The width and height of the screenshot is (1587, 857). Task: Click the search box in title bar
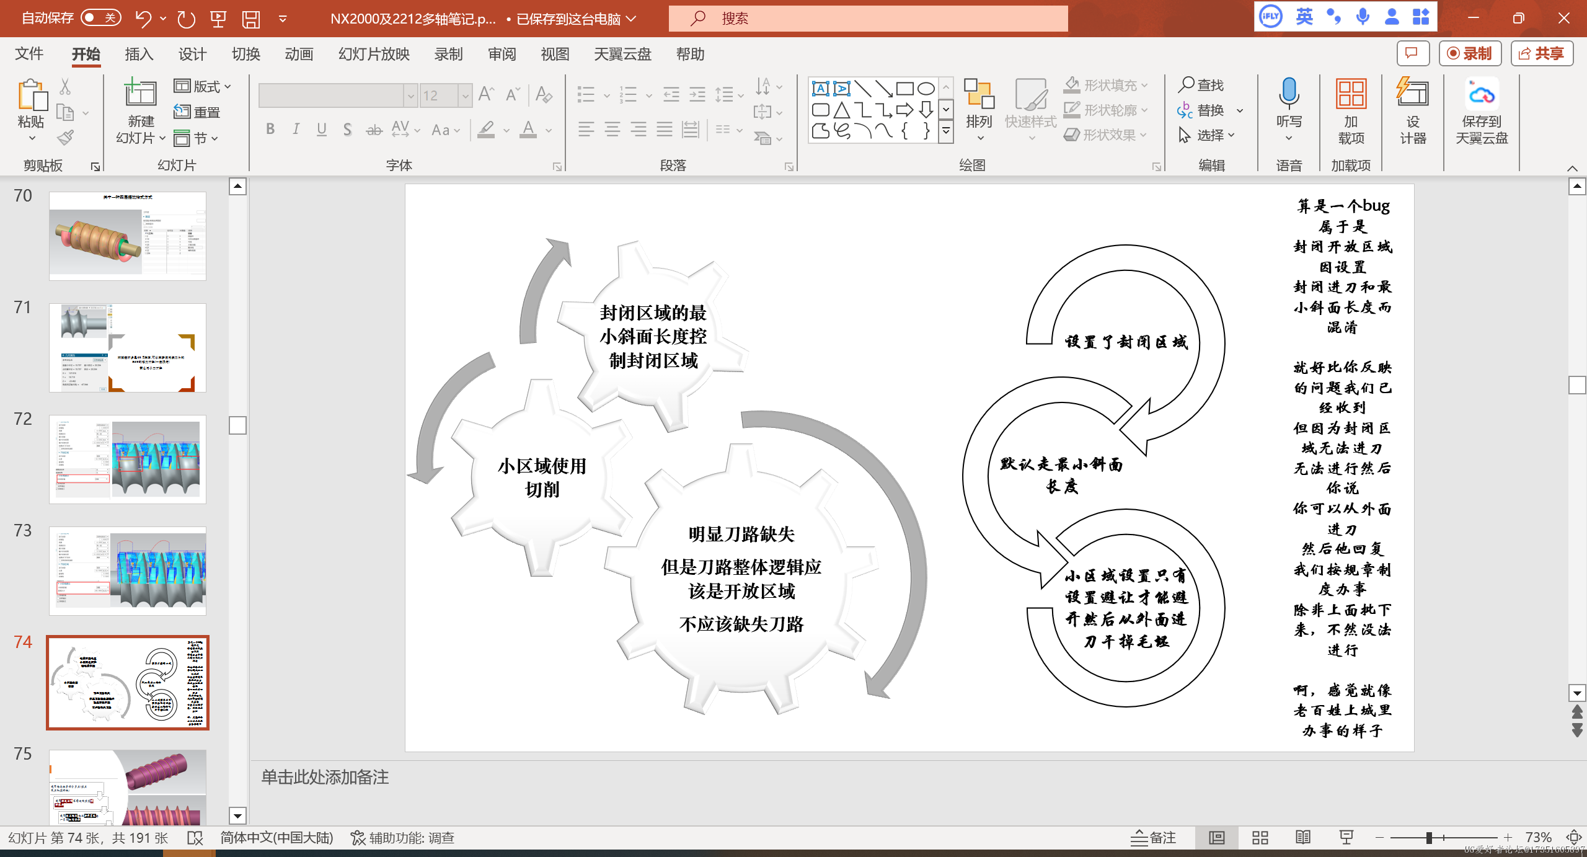868,19
